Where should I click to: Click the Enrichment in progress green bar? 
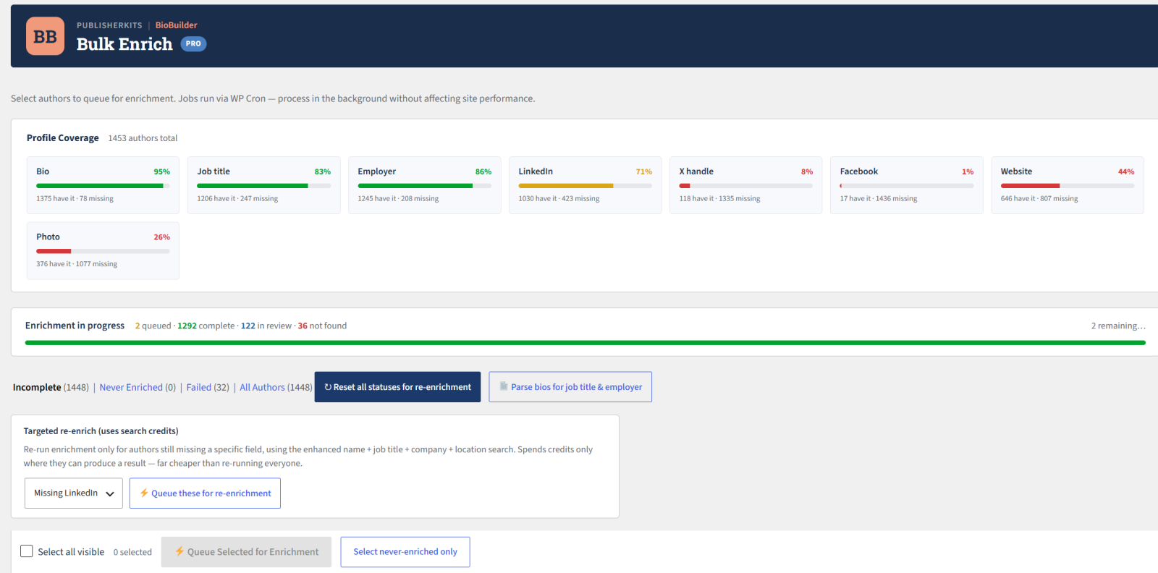tap(585, 343)
